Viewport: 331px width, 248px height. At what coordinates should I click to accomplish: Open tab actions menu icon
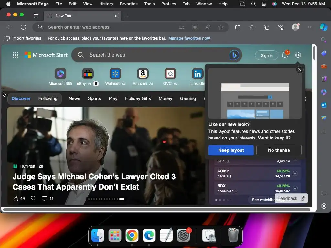(x=36, y=16)
